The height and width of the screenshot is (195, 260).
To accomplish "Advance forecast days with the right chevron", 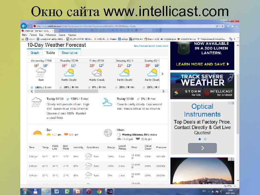I will pyautogui.click(x=162, y=74).
